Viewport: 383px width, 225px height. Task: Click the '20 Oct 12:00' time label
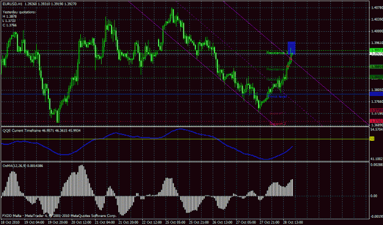pos(82,223)
